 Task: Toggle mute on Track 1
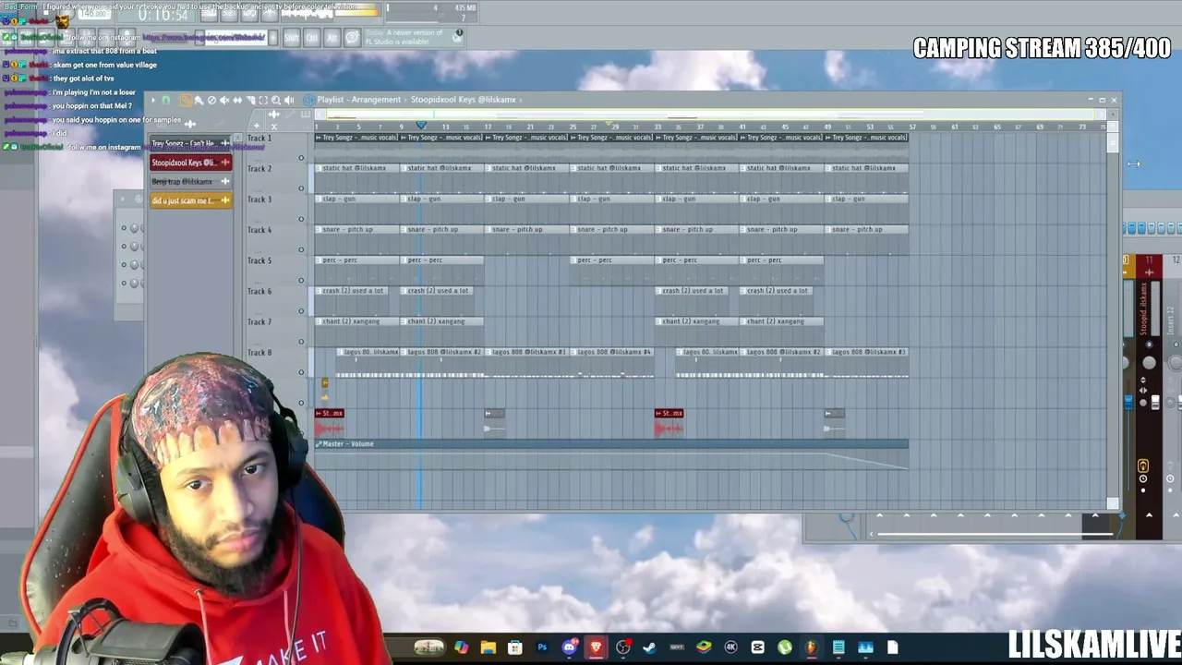tap(301, 158)
